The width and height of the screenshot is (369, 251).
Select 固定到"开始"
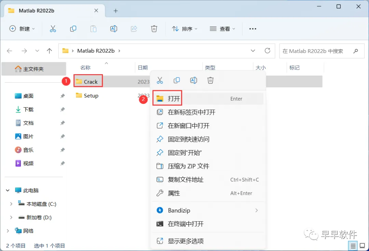(208, 153)
